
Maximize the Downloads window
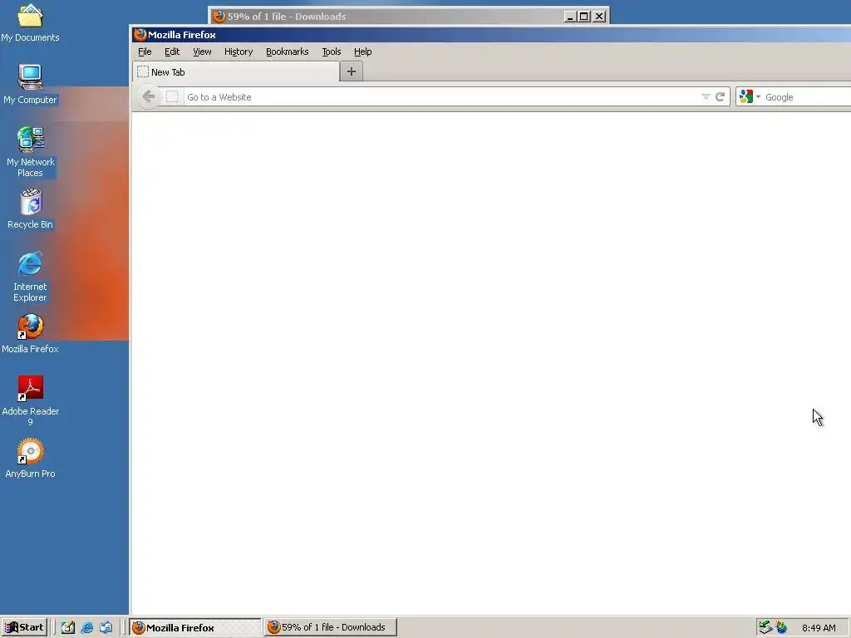pos(584,17)
